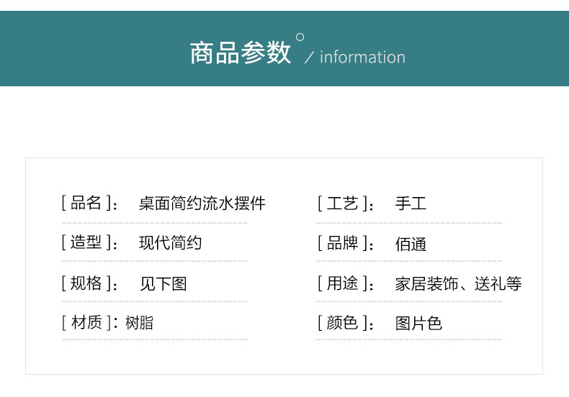Screen dimensions: 569x397
Task: Select the [品牌] label
Action: tap(343, 244)
